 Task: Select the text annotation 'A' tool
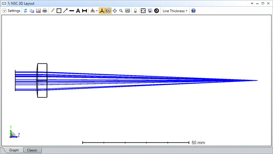click(78, 11)
